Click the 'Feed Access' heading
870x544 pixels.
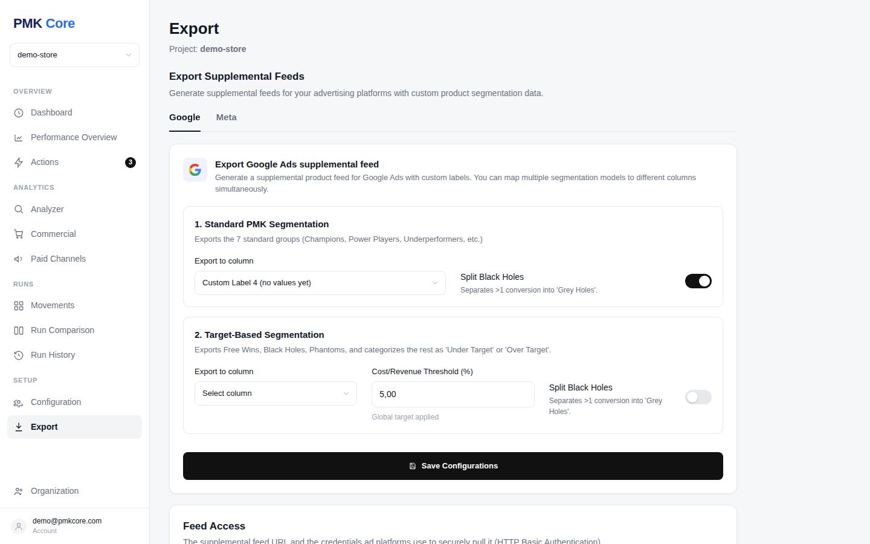click(x=214, y=526)
